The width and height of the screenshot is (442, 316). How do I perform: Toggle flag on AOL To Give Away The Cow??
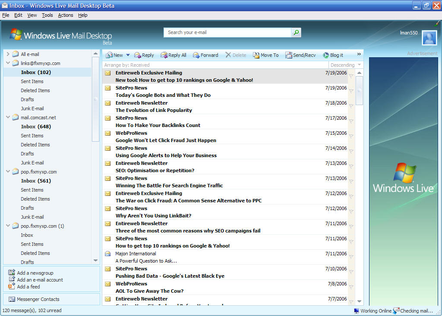351,287
